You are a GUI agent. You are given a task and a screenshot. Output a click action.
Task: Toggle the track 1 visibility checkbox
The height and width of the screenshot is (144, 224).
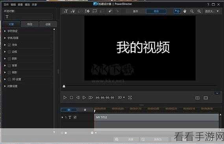pyautogui.click(x=75, y=117)
